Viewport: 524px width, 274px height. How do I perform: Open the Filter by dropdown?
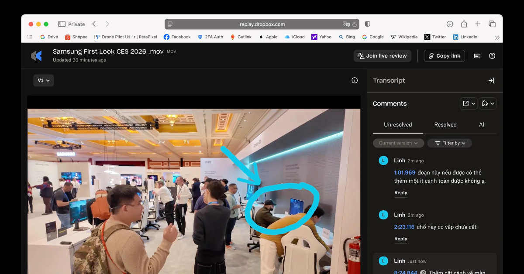449,143
